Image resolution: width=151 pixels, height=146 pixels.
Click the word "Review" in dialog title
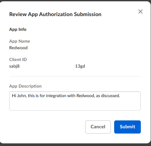[x=18, y=14]
